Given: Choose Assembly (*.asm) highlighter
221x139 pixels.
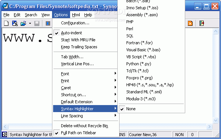Looking at the screenshot, I should pos(151,15).
